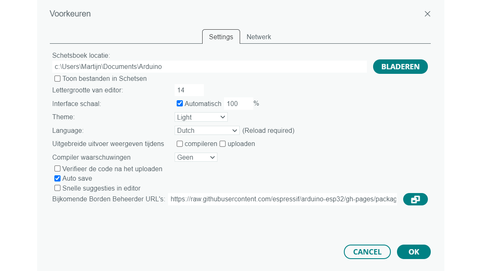Click the Schetsboek locatie path field

[x=209, y=66]
